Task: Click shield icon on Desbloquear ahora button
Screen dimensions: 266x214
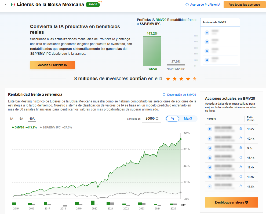Action: point(247,202)
